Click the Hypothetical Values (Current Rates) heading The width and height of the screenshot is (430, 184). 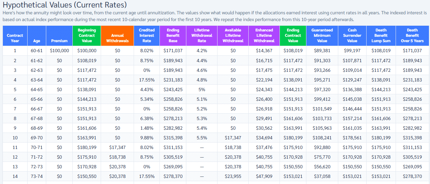65,5
